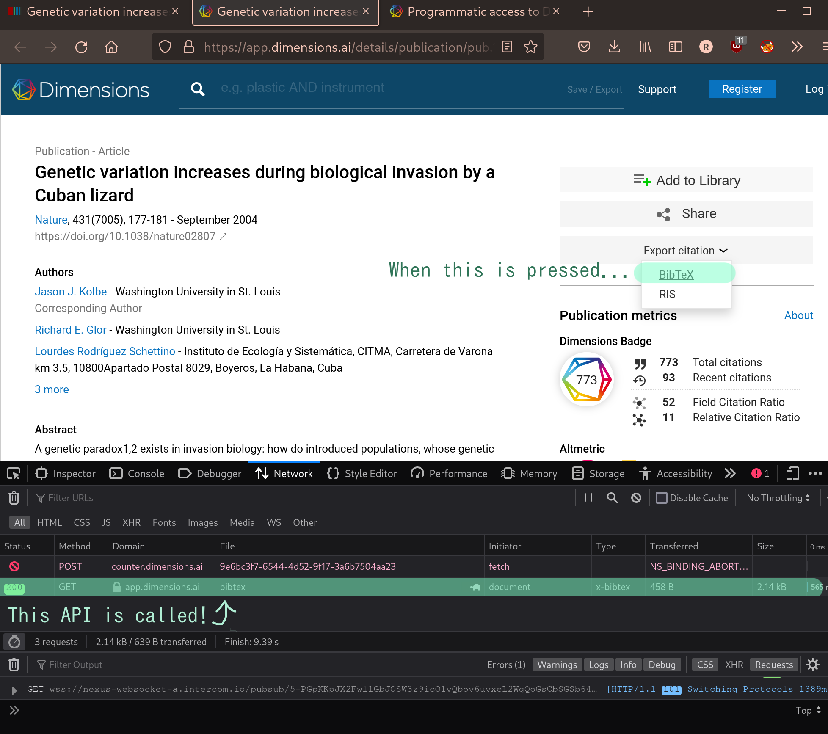Open a new browser tab with plus
Screen dimensions: 828x734
pos(588,12)
